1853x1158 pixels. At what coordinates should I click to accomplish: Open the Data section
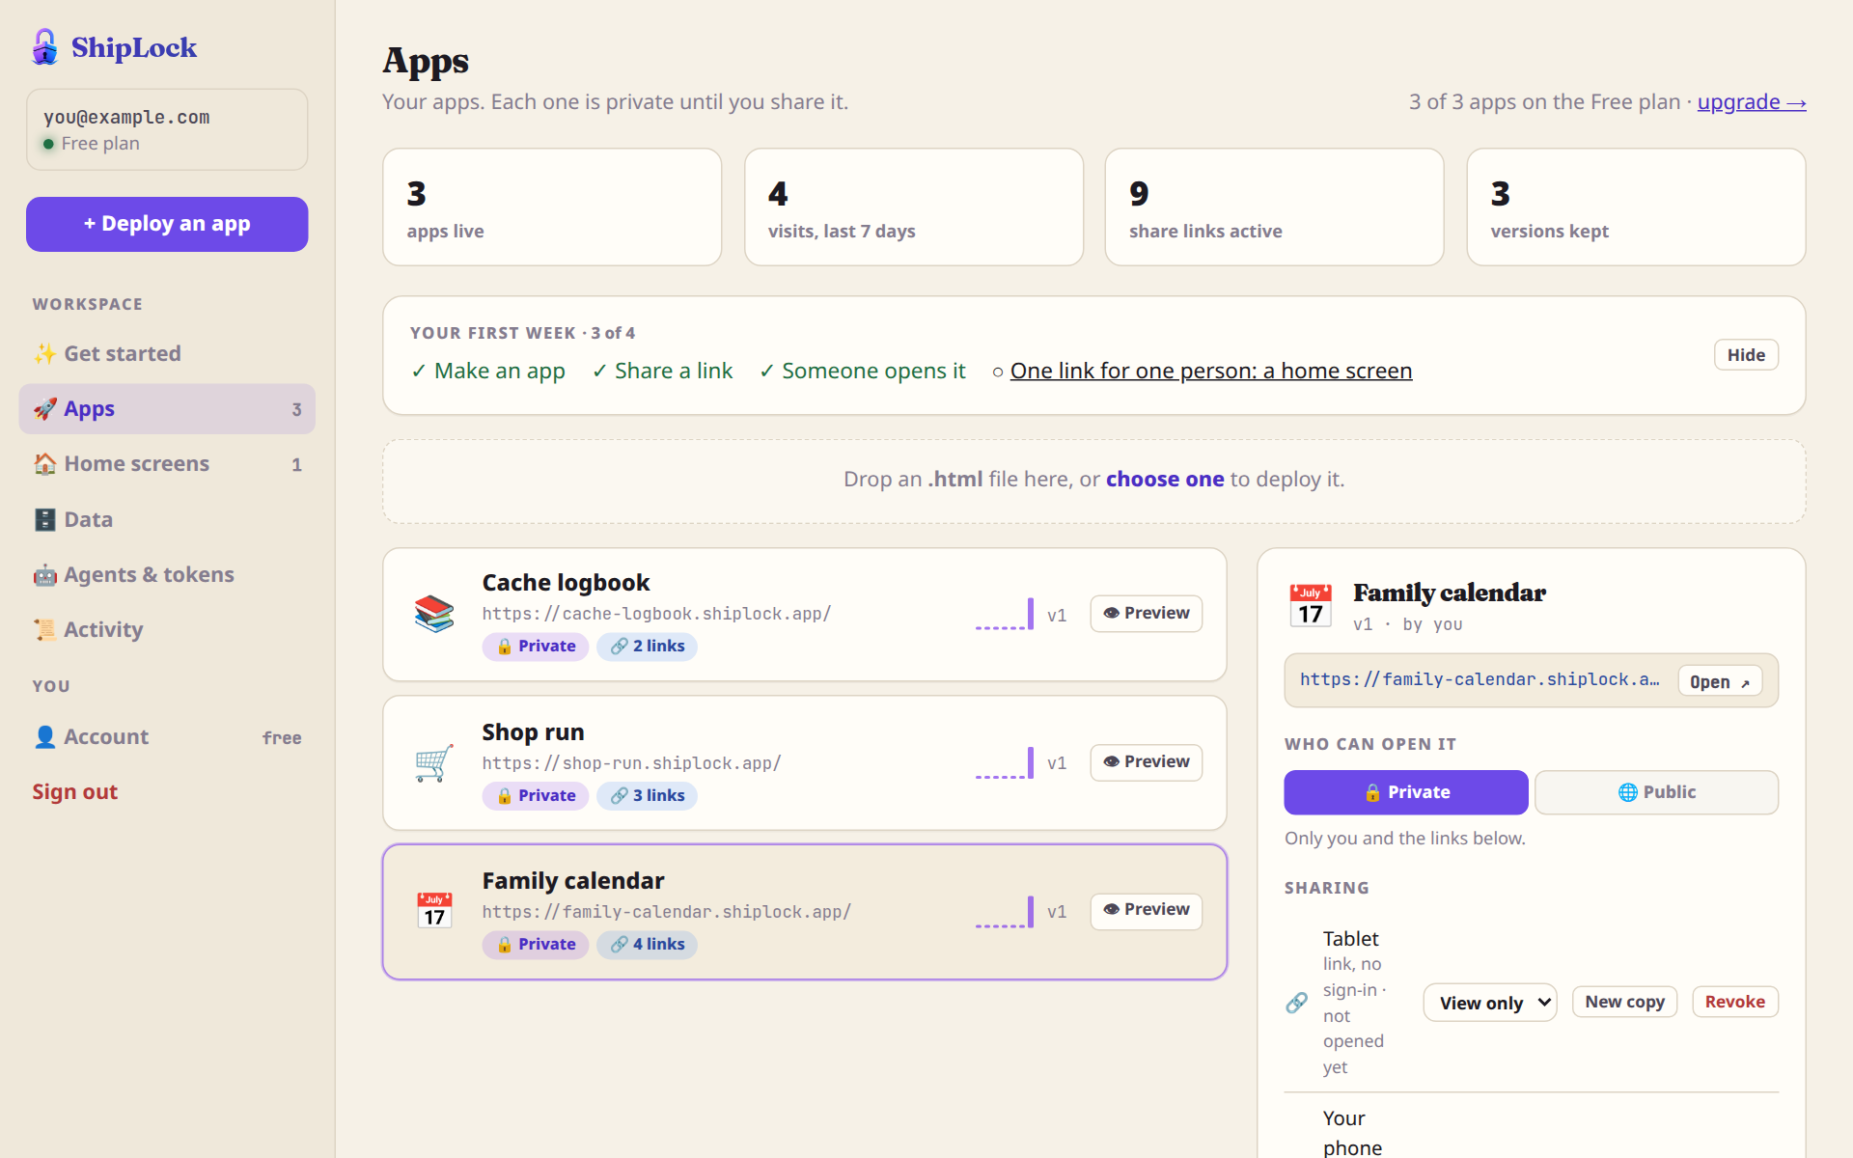pyautogui.click(x=167, y=519)
